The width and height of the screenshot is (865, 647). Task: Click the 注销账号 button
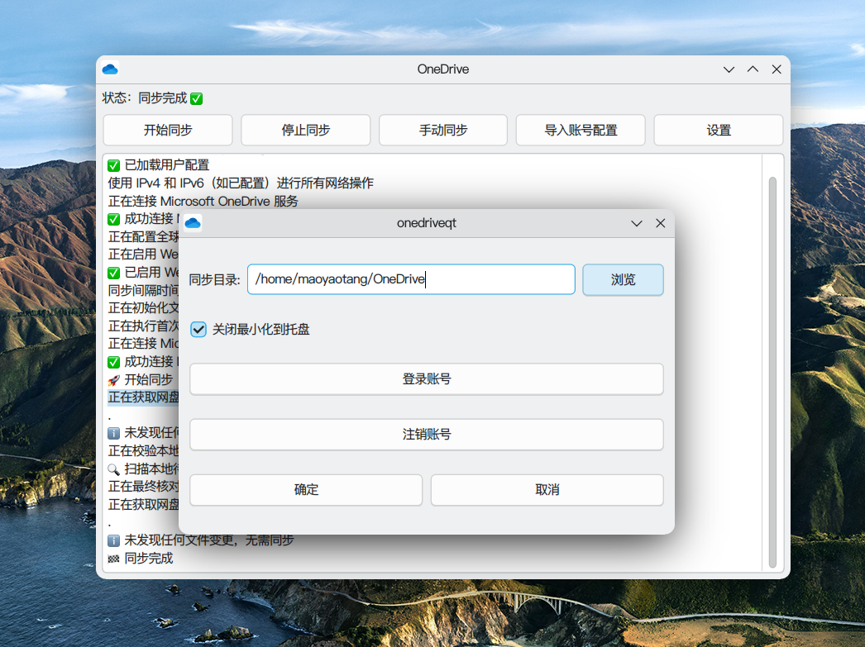[427, 435]
